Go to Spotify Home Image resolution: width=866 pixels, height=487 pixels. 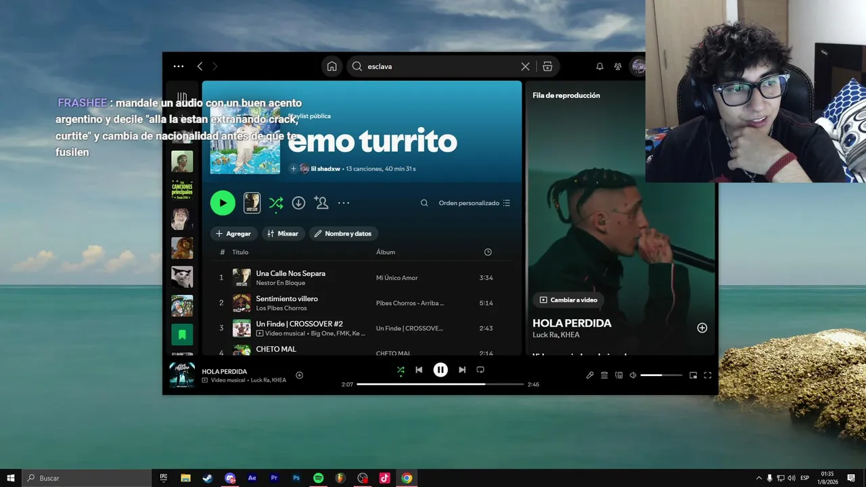(332, 66)
